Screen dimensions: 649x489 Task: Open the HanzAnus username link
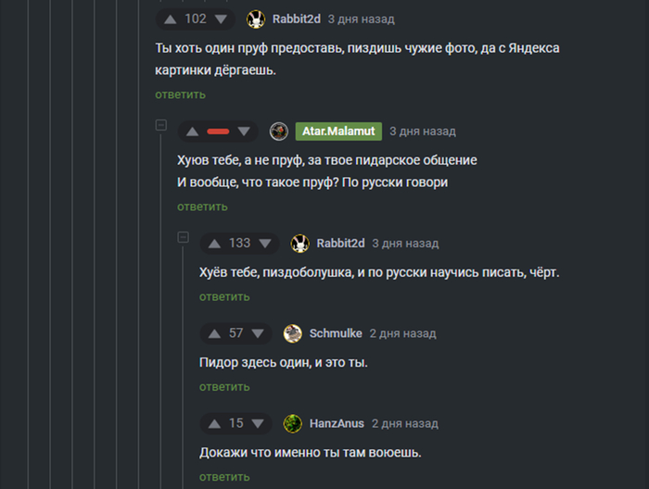pyautogui.click(x=336, y=423)
